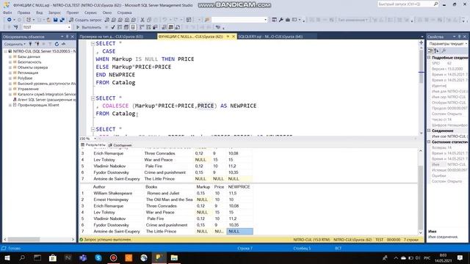This screenshot has width=470, height=264.
Task: Collapse the SELECT COALESCE block
Action: (x=93, y=98)
